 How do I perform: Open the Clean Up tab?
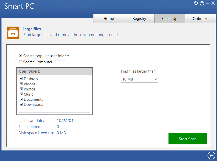tap(170, 18)
